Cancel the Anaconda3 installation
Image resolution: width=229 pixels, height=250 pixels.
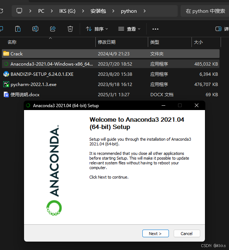click(187, 233)
